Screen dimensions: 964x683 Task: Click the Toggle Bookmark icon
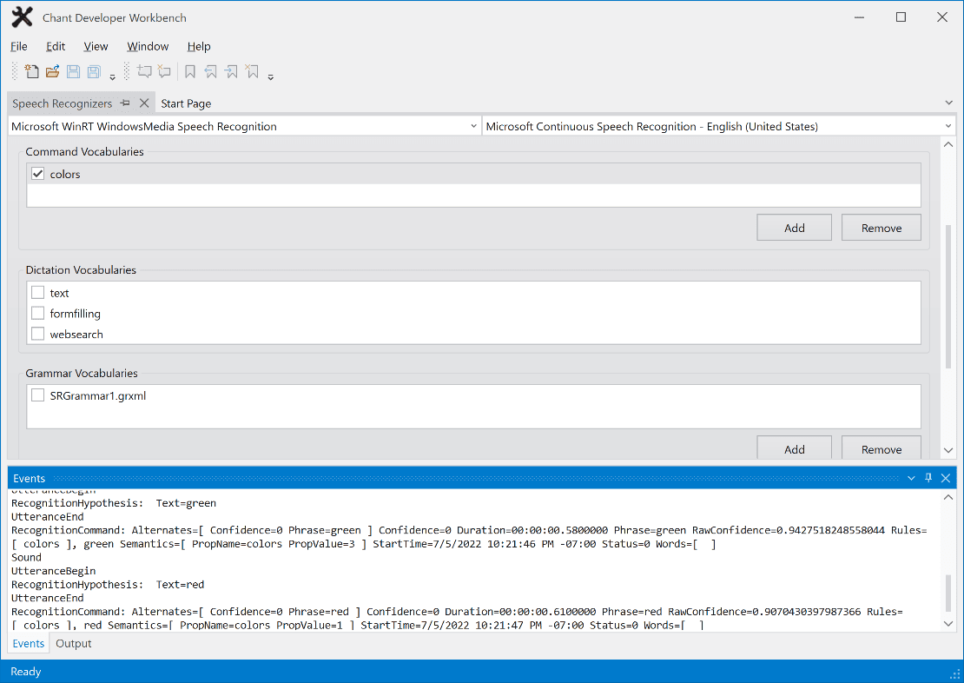(190, 72)
